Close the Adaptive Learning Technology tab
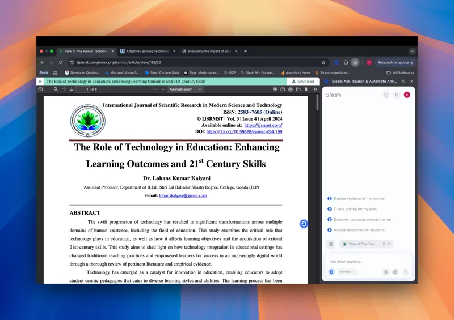The height and width of the screenshot is (320, 454). (174, 51)
